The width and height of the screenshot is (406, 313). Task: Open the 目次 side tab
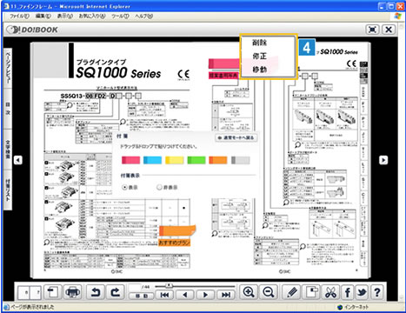pyautogui.click(x=8, y=109)
